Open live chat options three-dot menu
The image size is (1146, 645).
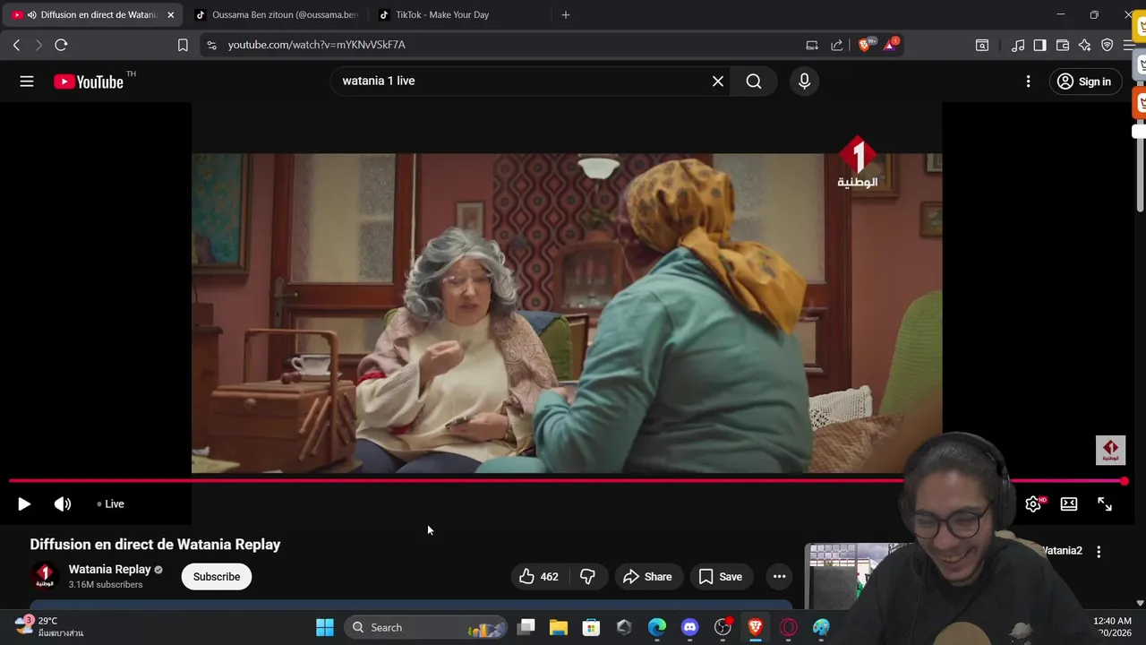coord(1099,552)
